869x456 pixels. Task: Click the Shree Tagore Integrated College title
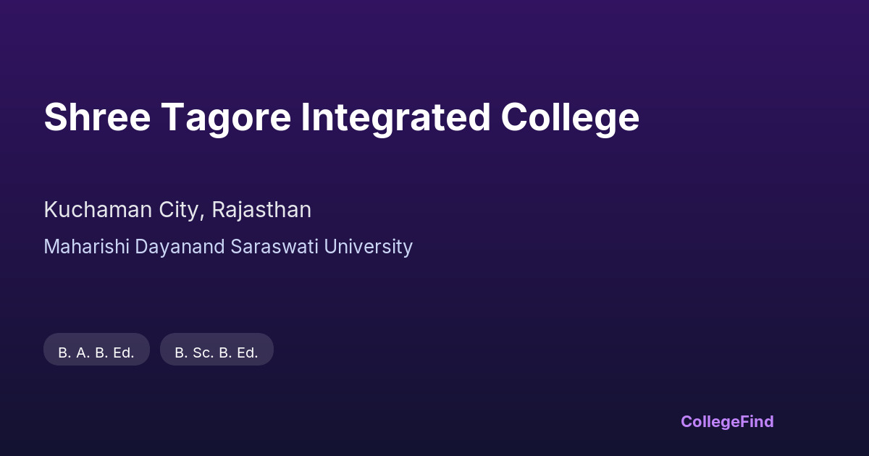coord(341,117)
